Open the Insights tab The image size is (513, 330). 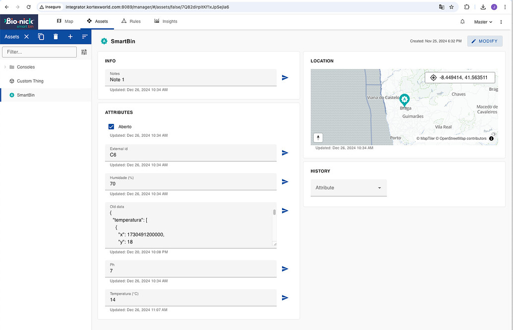[x=166, y=21]
